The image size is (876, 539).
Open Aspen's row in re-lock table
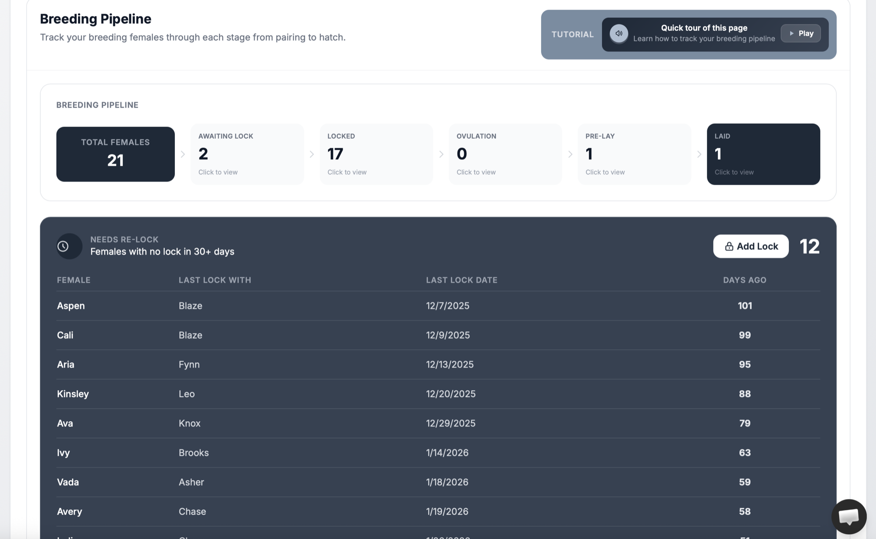tap(71, 306)
